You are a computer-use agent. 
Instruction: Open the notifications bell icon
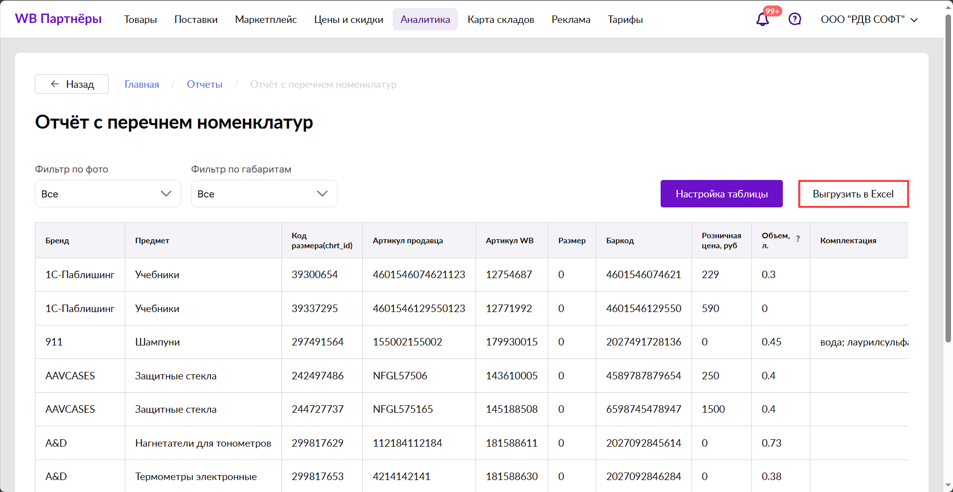tap(762, 19)
